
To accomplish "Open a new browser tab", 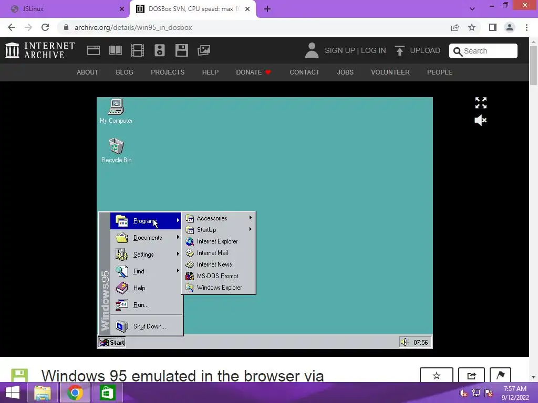I will tap(267, 9).
